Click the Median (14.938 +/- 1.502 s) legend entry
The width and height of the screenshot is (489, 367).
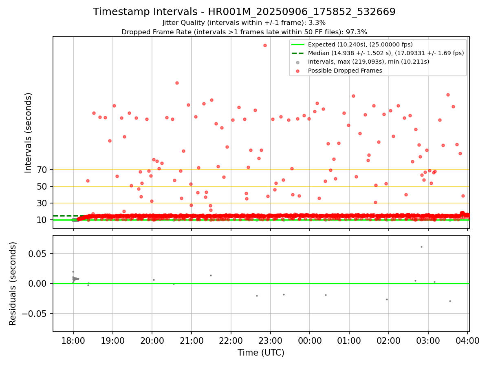[x=386, y=53]
